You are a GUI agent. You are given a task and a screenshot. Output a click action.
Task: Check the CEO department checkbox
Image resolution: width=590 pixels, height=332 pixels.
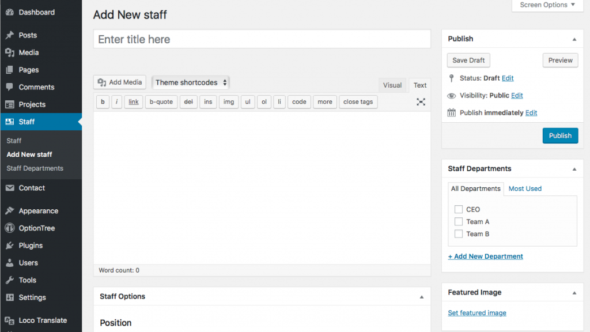(459, 209)
